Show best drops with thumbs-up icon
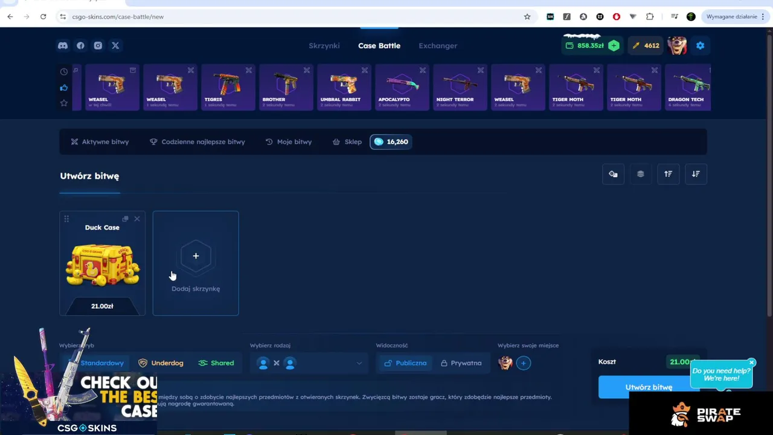Viewport: 773px width, 435px height. (64, 88)
